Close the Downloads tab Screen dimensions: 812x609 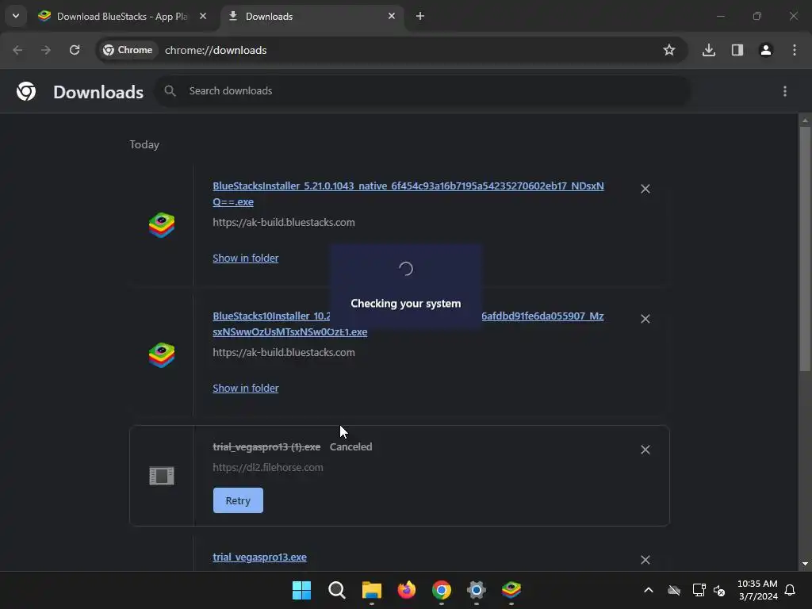pos(392,16)
